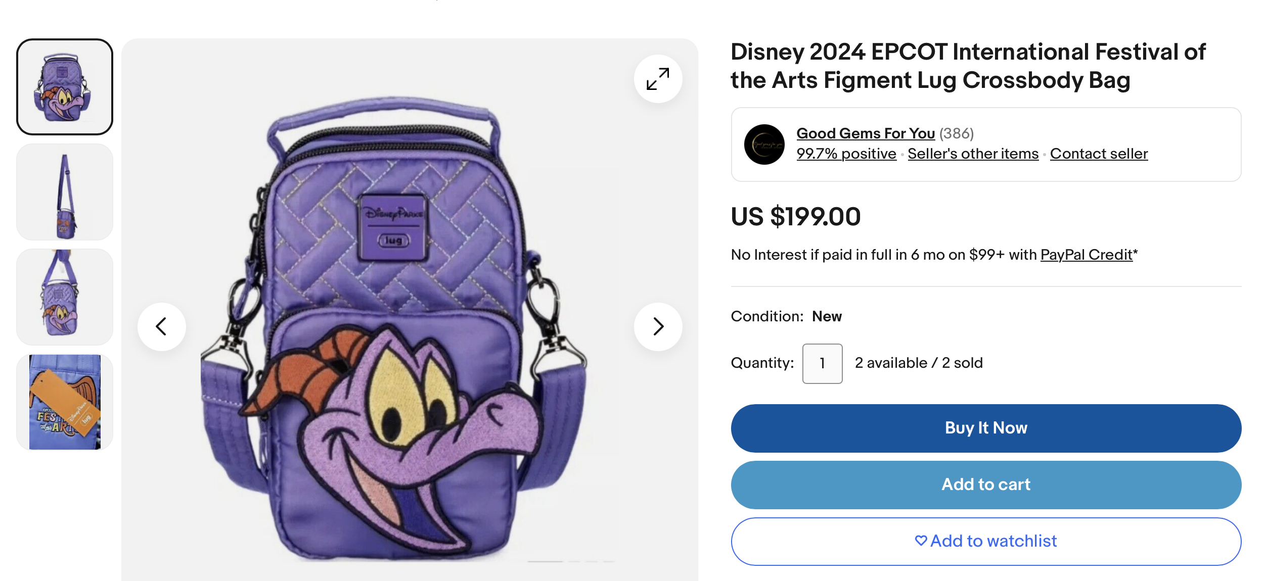Select the first bag front thumbnail
Image resolution: width=1266 pixels, height=581 pixels.
65,87
